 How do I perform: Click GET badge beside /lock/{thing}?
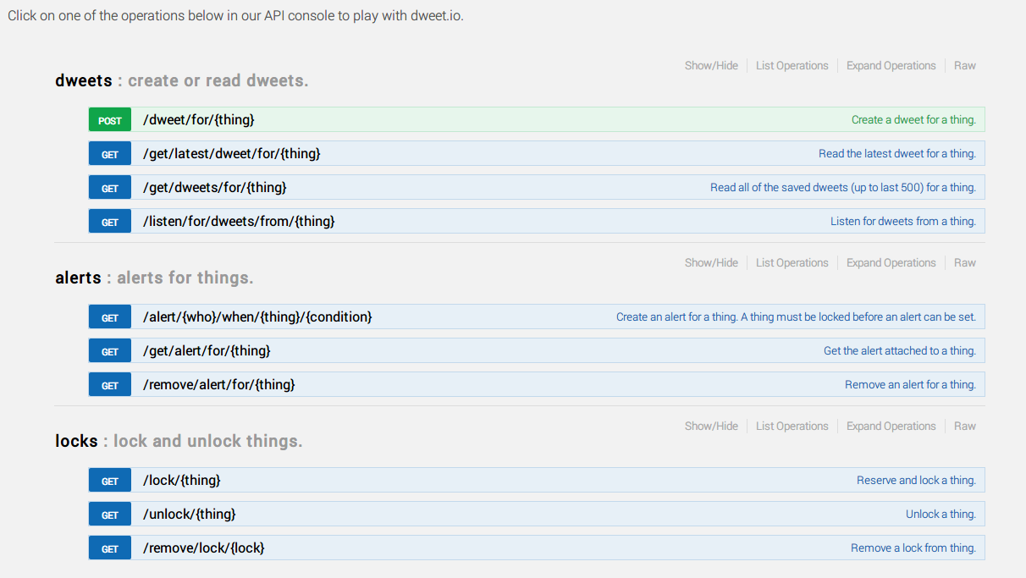click(x=110, y=481)
